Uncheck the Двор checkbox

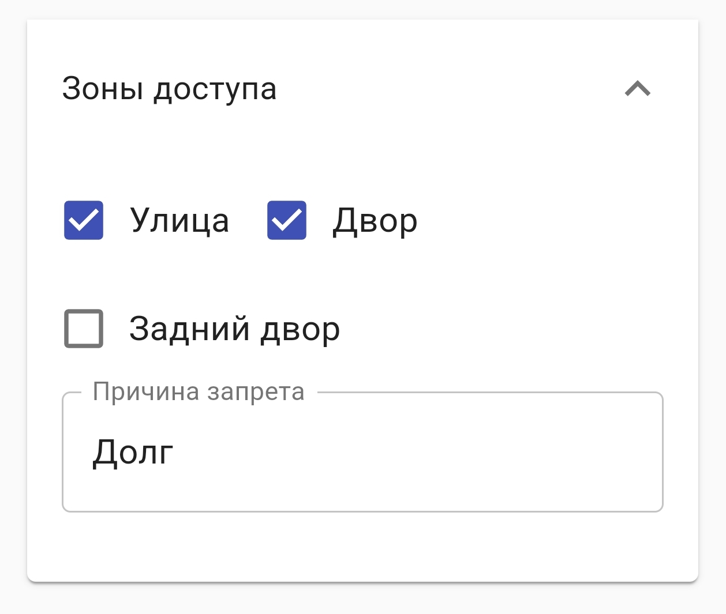pos(287,220)
